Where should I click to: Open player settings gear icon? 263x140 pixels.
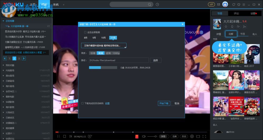coord(192,136)
